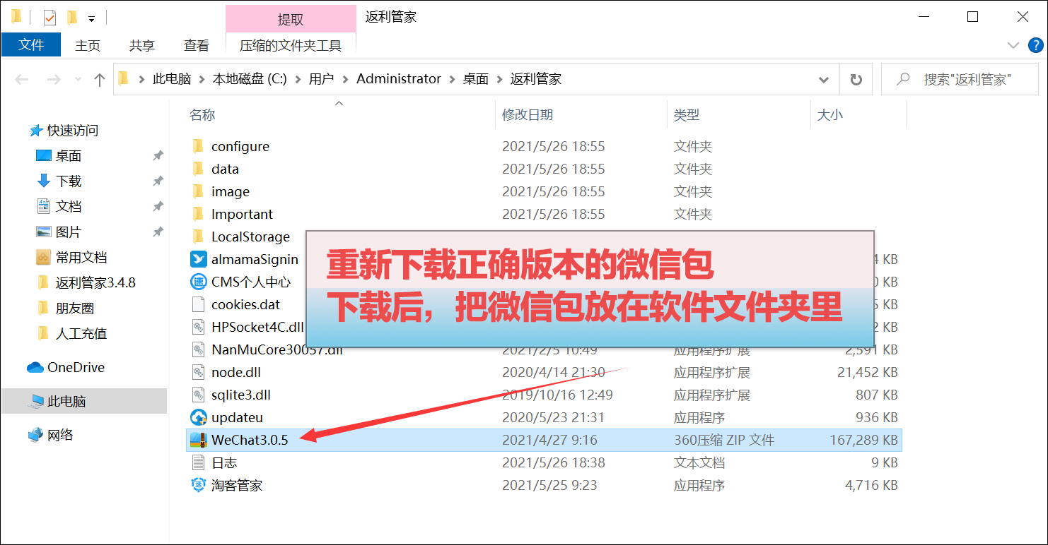Image resolution: width=1048 pixels, height=545 pixels.
Task: Click the "2021/5/25 9:23" date cell
Action: tap(549, 485)
